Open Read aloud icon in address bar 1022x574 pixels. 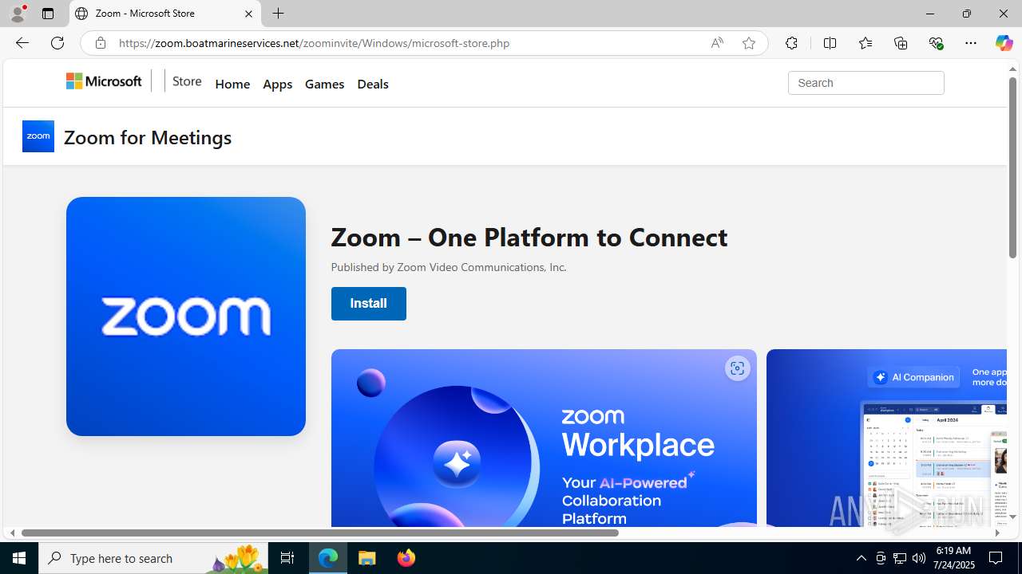click(717, 43)
